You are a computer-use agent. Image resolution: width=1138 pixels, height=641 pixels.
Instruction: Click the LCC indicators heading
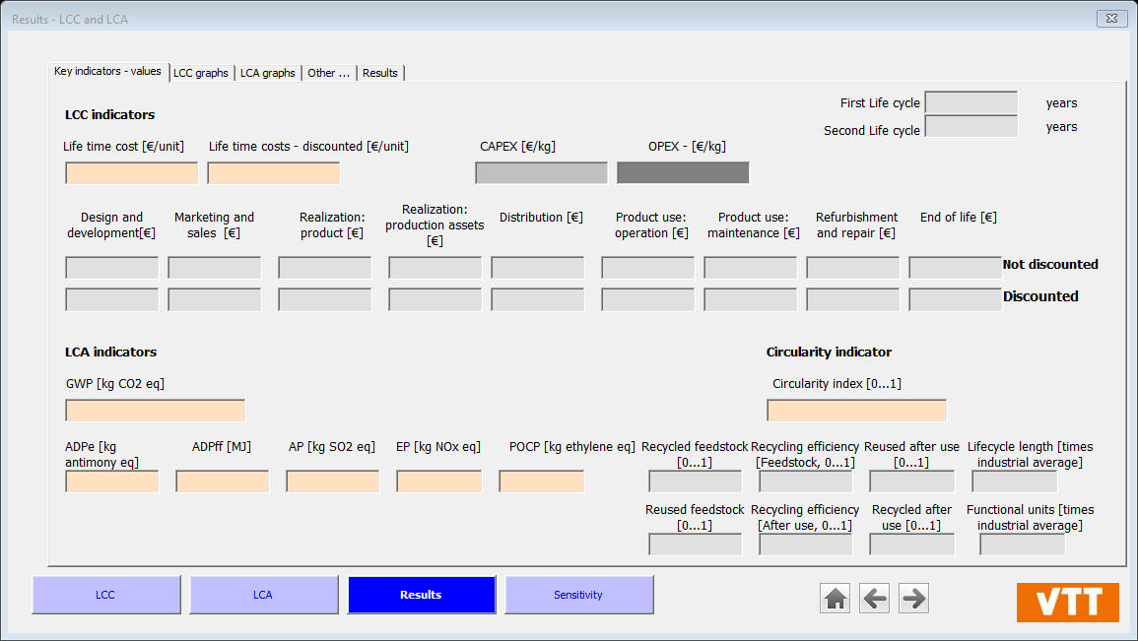(x=109, y=114)
